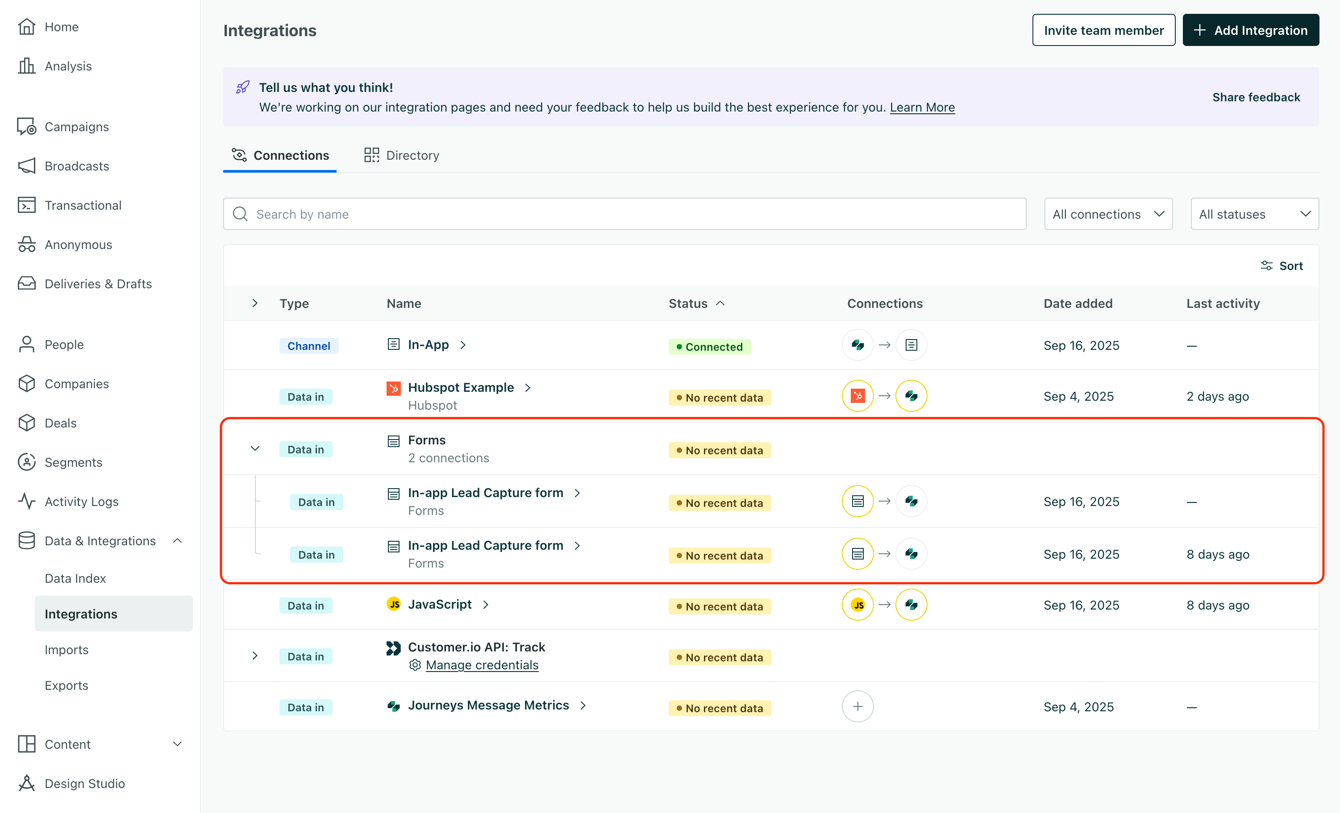The width and height of the screenshot is (1340, 813).
Task: Click the Broadcasts megaphone icon
Action: pyautogui.click(x=26, y=166)
